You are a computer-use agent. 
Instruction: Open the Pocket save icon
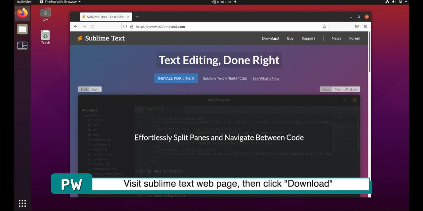pos(357,27)
